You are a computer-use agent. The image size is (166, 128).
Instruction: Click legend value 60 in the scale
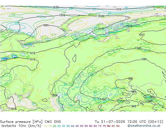pyautogui.click(x=91, y=126)
